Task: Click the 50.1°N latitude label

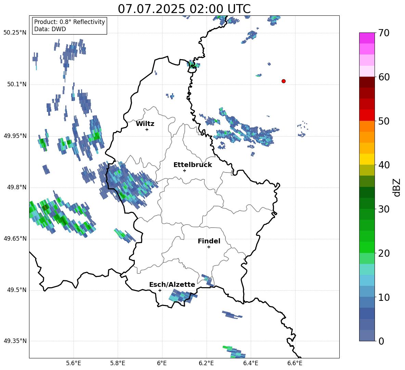Action: (x=17, y=84)
